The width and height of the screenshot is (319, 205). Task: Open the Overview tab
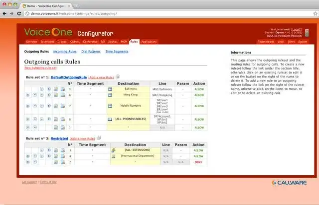pyautogui.click(x=31, y=42)
